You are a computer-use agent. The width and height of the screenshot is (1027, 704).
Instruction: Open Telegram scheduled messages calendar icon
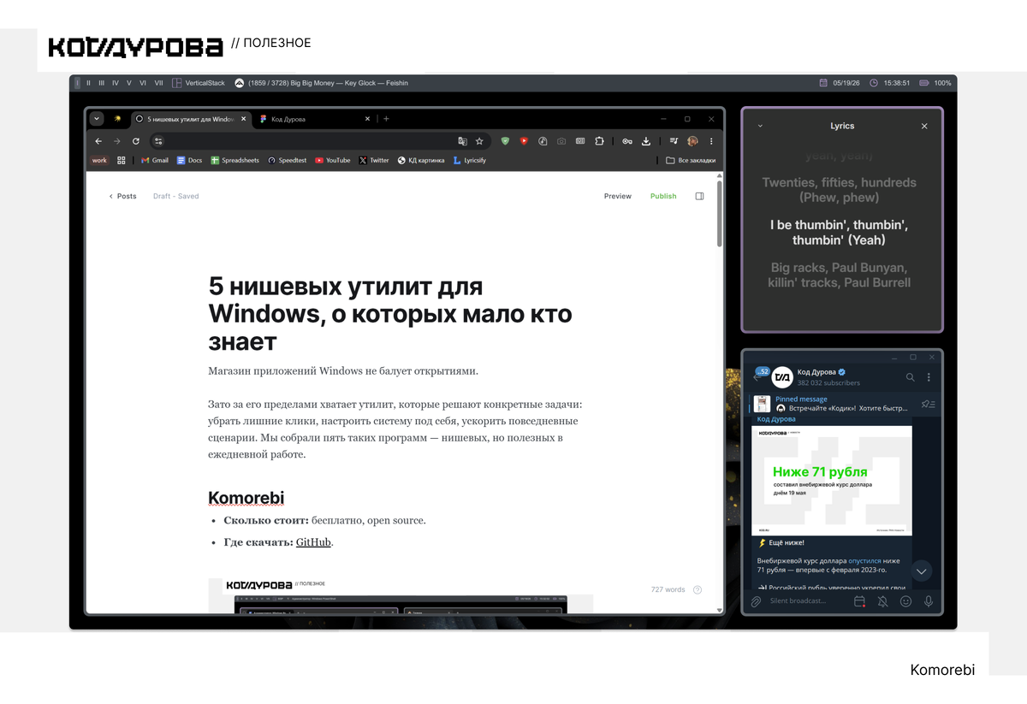click(859, 601)
